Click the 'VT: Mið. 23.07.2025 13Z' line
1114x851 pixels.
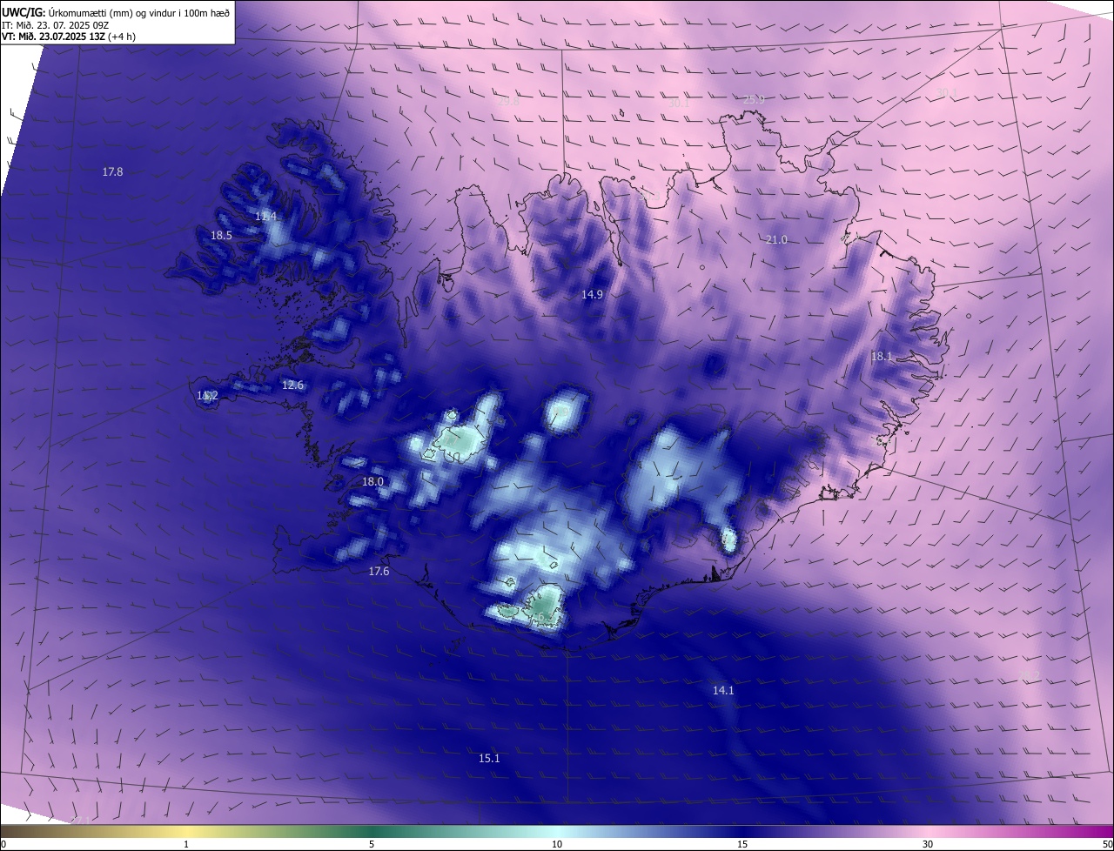[68, 37]
